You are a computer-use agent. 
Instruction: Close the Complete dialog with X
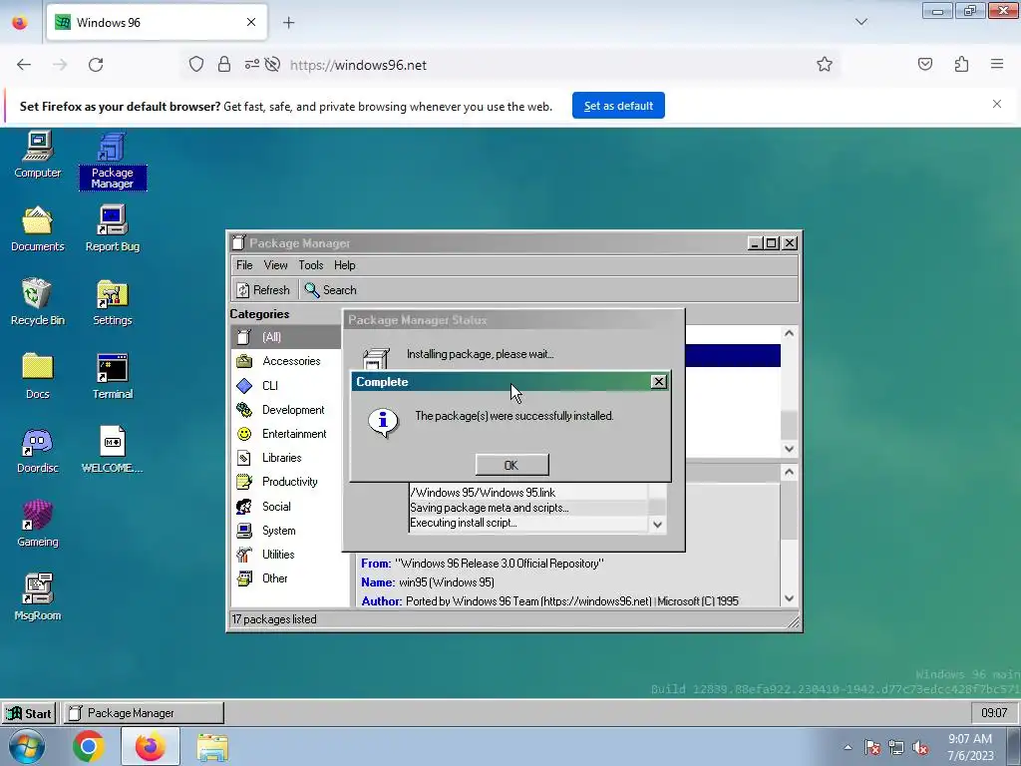(x=659, y=382)
